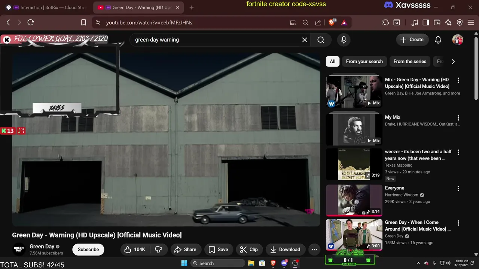Image resolution: width=479 pixels, height=269 pixels.
Task: Open Microsoft Store from the taskbar
Action: 262,263
